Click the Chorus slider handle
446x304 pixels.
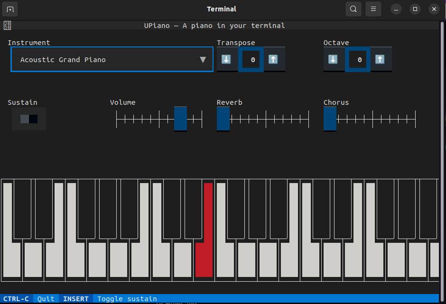[330, 119]
